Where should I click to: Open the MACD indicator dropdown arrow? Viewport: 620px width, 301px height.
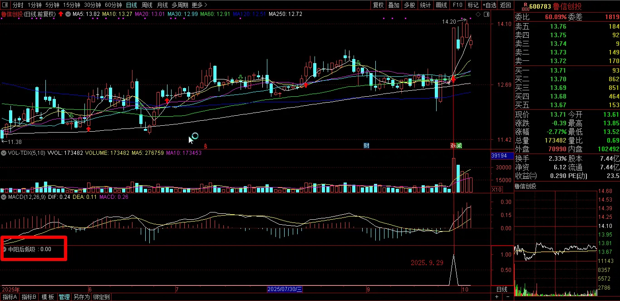click(4, 197)
